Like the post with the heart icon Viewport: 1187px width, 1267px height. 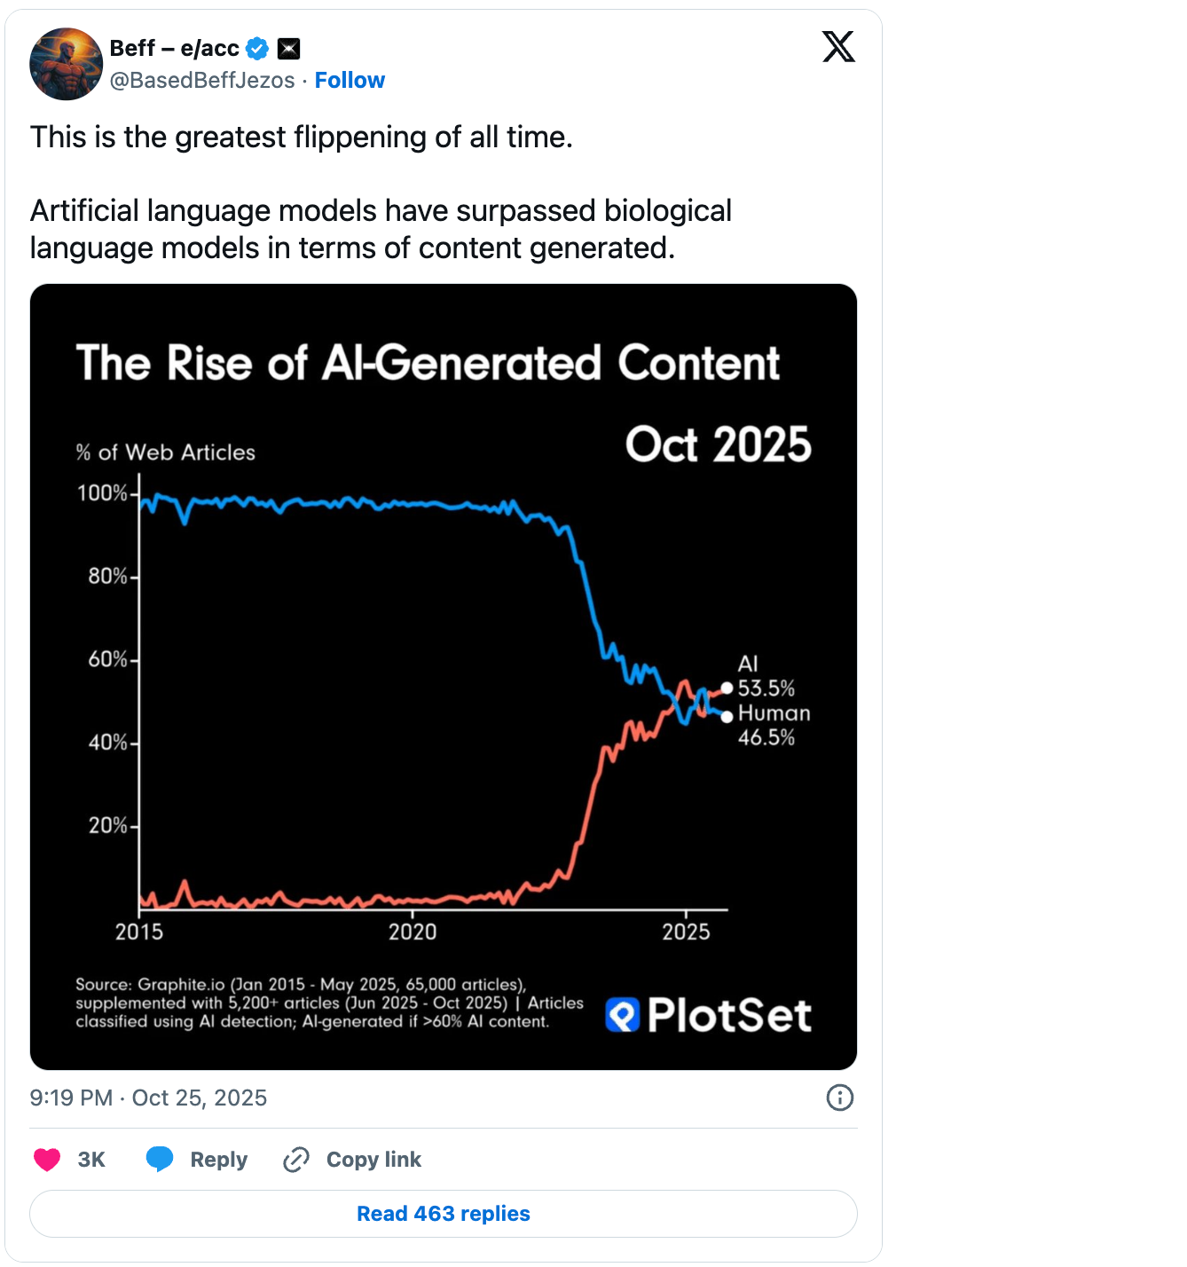[47, 1160]
